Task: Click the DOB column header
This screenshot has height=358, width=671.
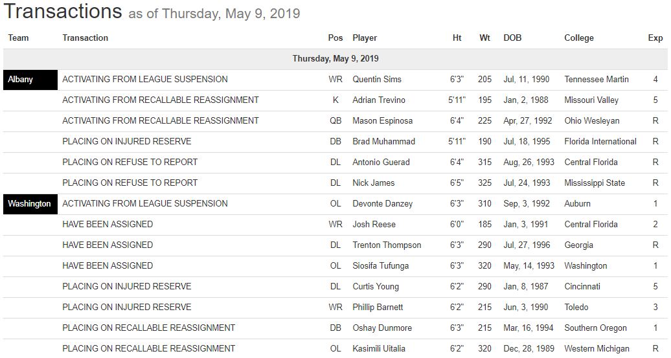Action: pos(512,38)
